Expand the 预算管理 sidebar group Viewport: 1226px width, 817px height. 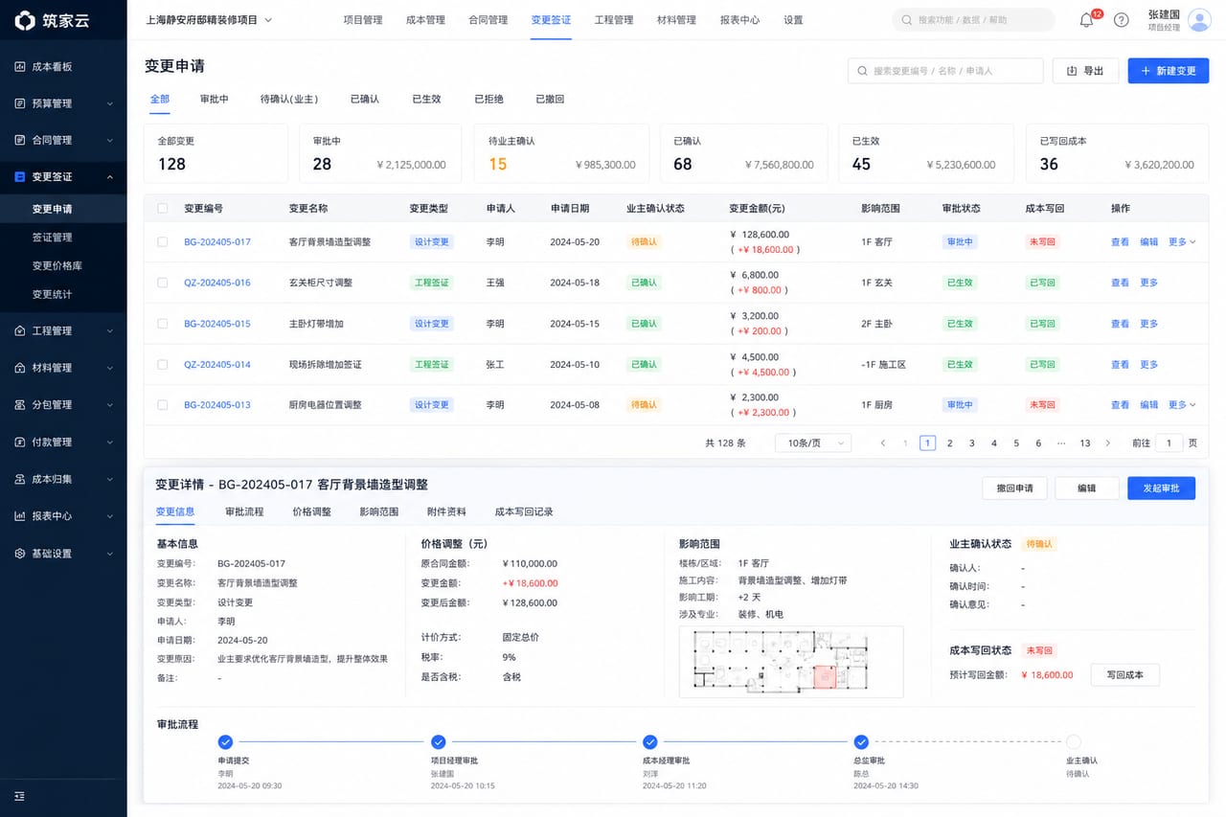(109, 103)
